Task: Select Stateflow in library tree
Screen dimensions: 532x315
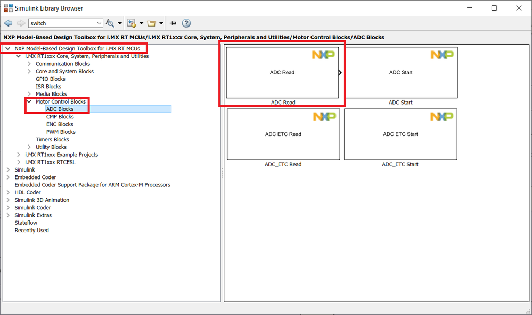Action: [26, 223]
